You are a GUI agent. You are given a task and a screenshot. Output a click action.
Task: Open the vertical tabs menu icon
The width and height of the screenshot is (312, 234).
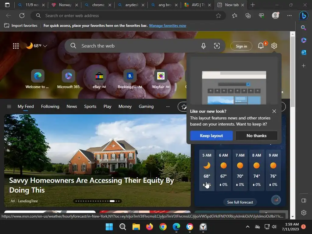tap(7, 5)
